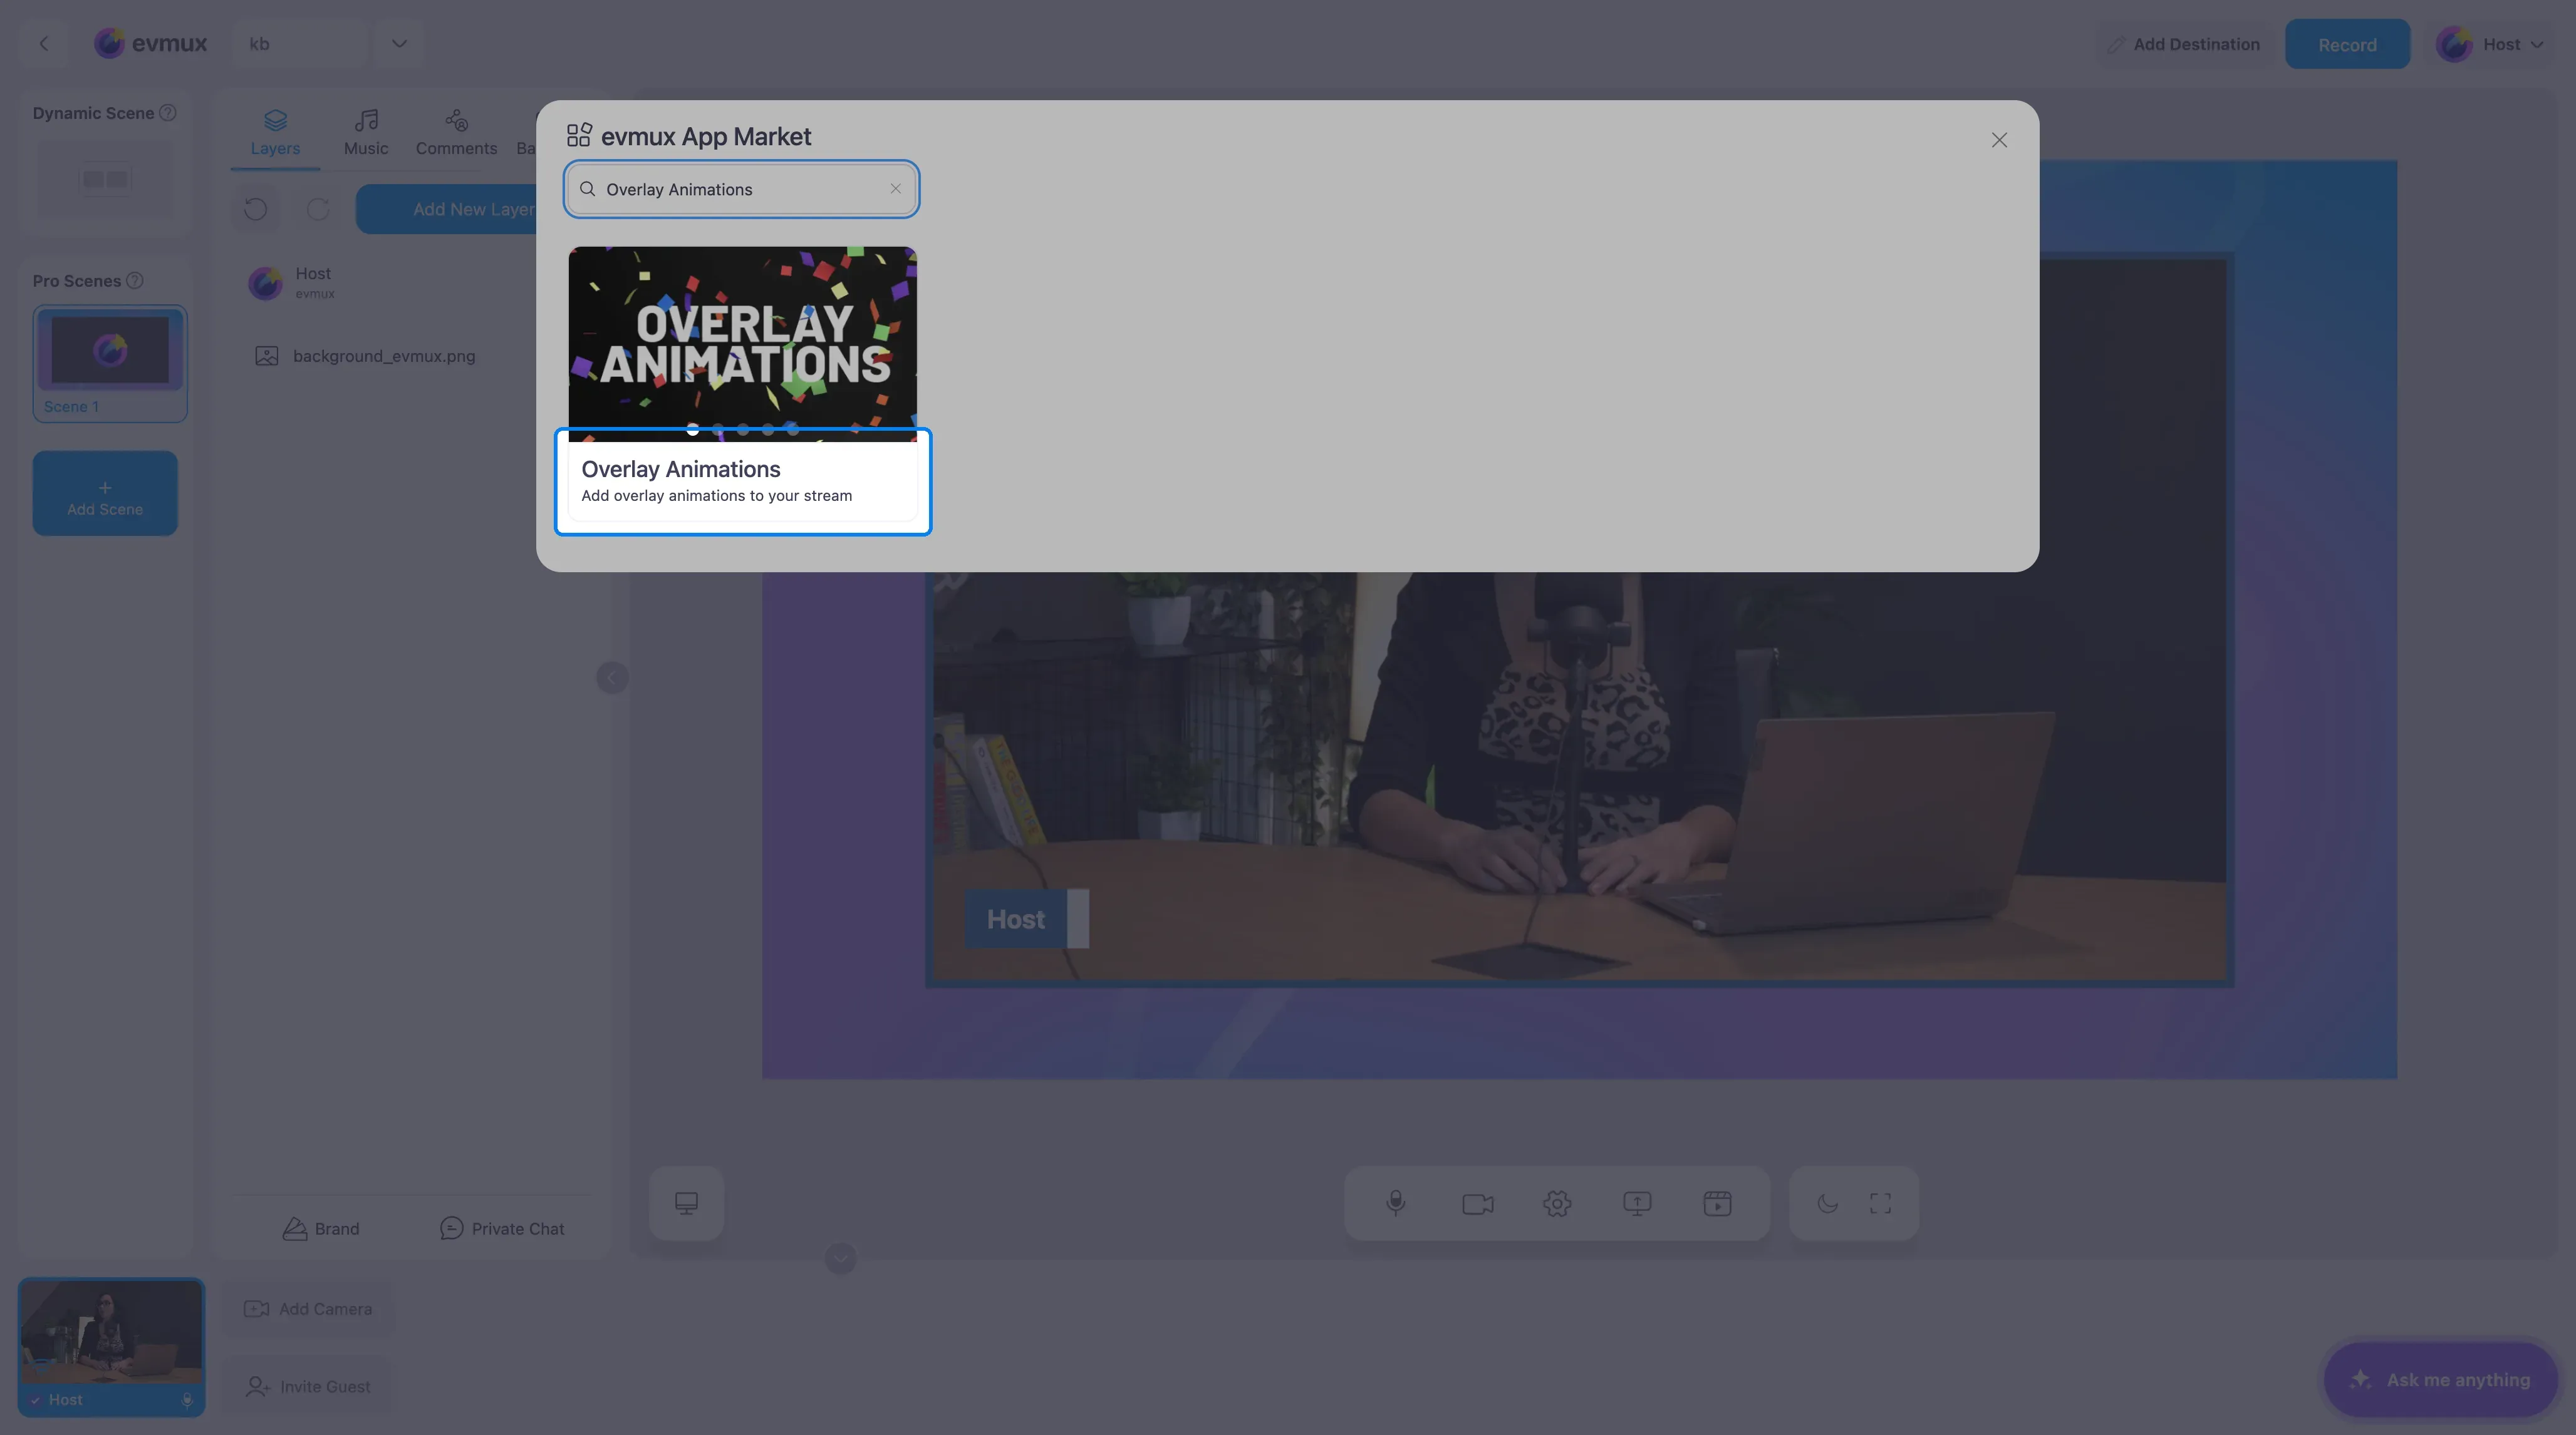2576x1435 pixels.
Task: Switch to the Music tab
Action: [x=366, y=133]
